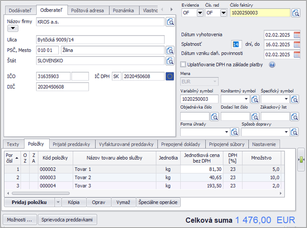Click the Číslo faktúry field
Image resolution: width=307 pixels, height=228 pixels.
260,13
